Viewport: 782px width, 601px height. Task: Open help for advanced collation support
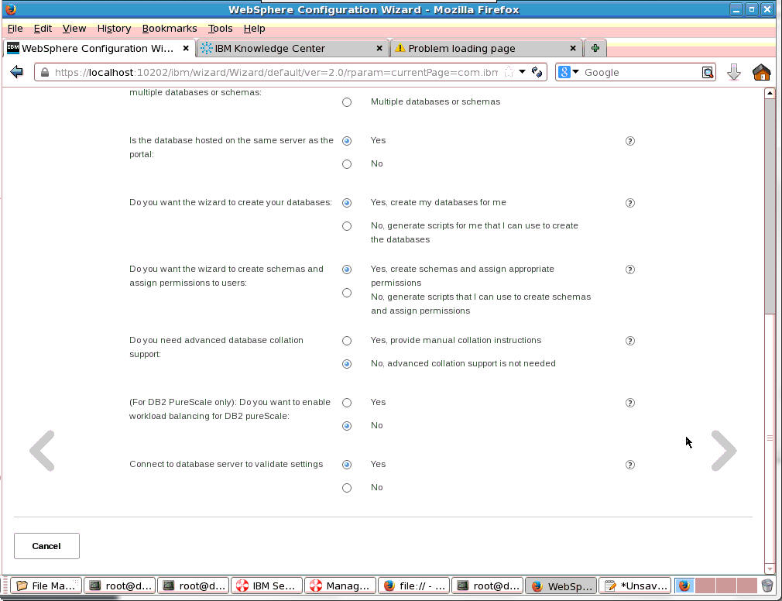[630, 341]
